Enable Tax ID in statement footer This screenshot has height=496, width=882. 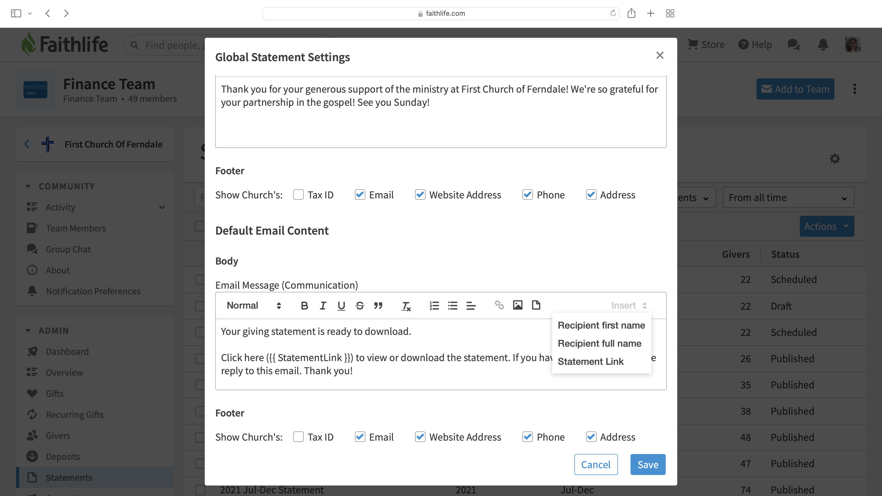pyautogui.click(x=298, y=195)
